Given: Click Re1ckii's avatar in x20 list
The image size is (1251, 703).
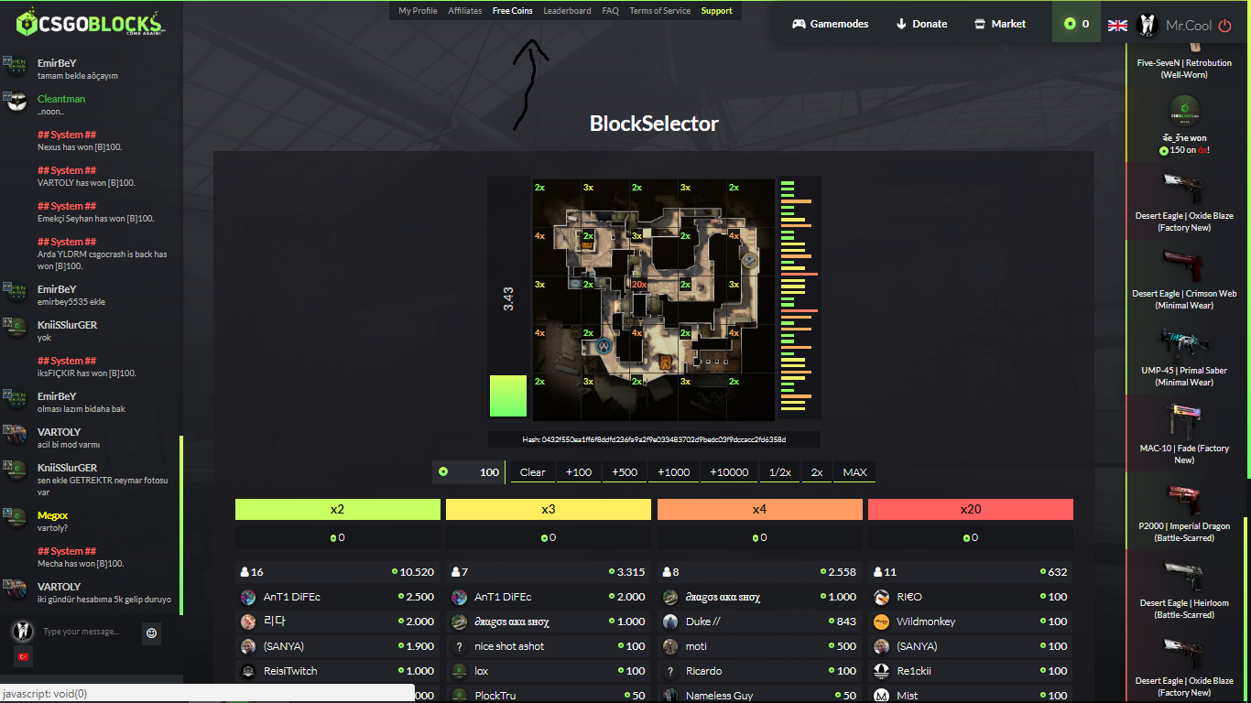Looking at the screenshot, I should pos(881,671).
